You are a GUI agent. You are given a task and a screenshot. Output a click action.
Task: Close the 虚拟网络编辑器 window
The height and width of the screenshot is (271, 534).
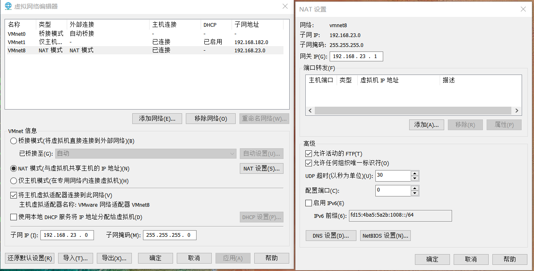point(285,6)
